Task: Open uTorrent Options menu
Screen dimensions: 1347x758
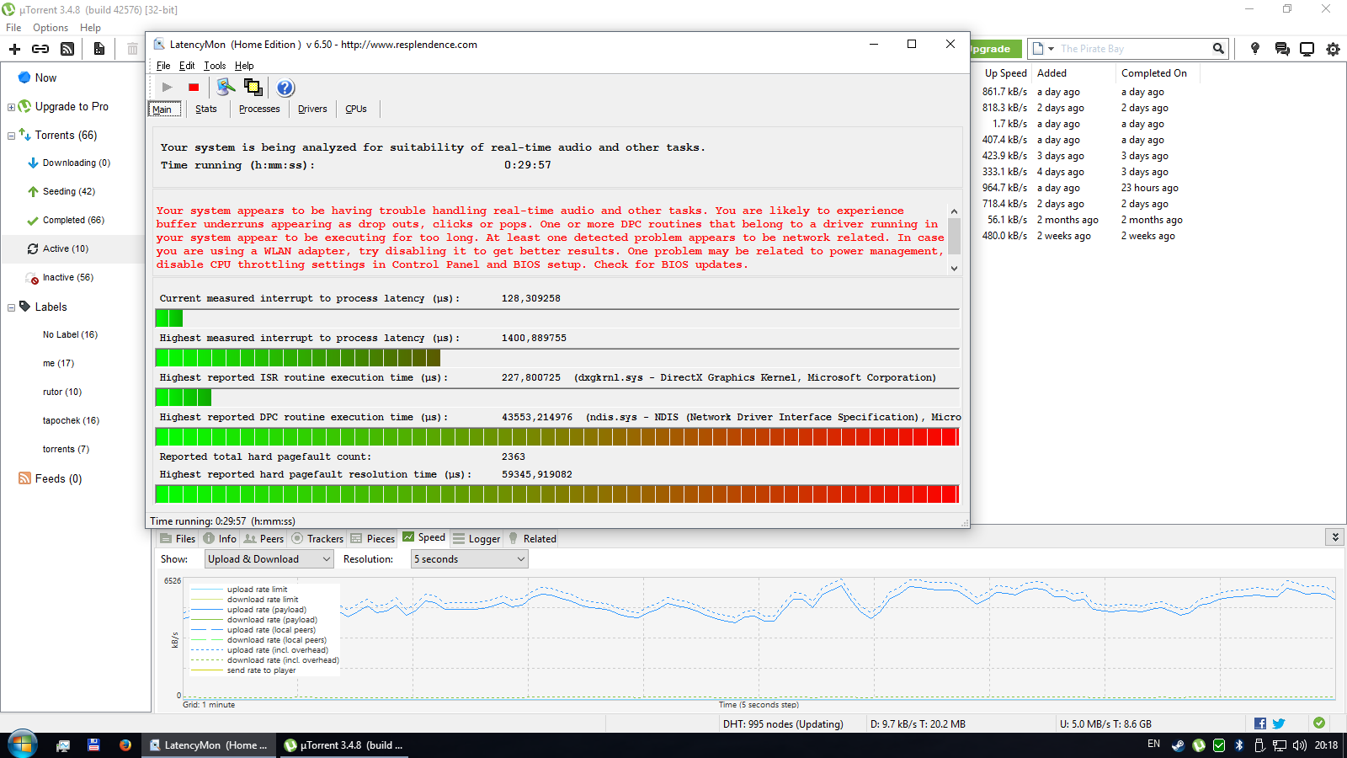Action: [x=51, y=28]
